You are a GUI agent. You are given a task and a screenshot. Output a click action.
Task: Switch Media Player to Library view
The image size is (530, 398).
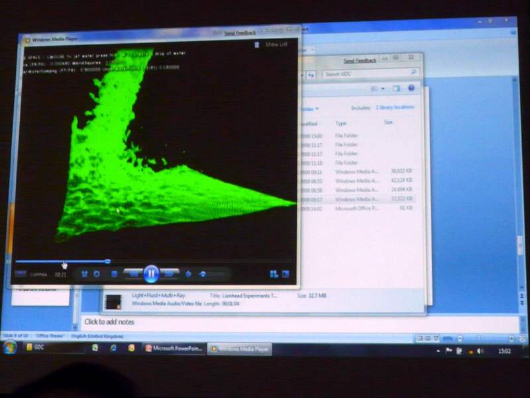point(274,274)
